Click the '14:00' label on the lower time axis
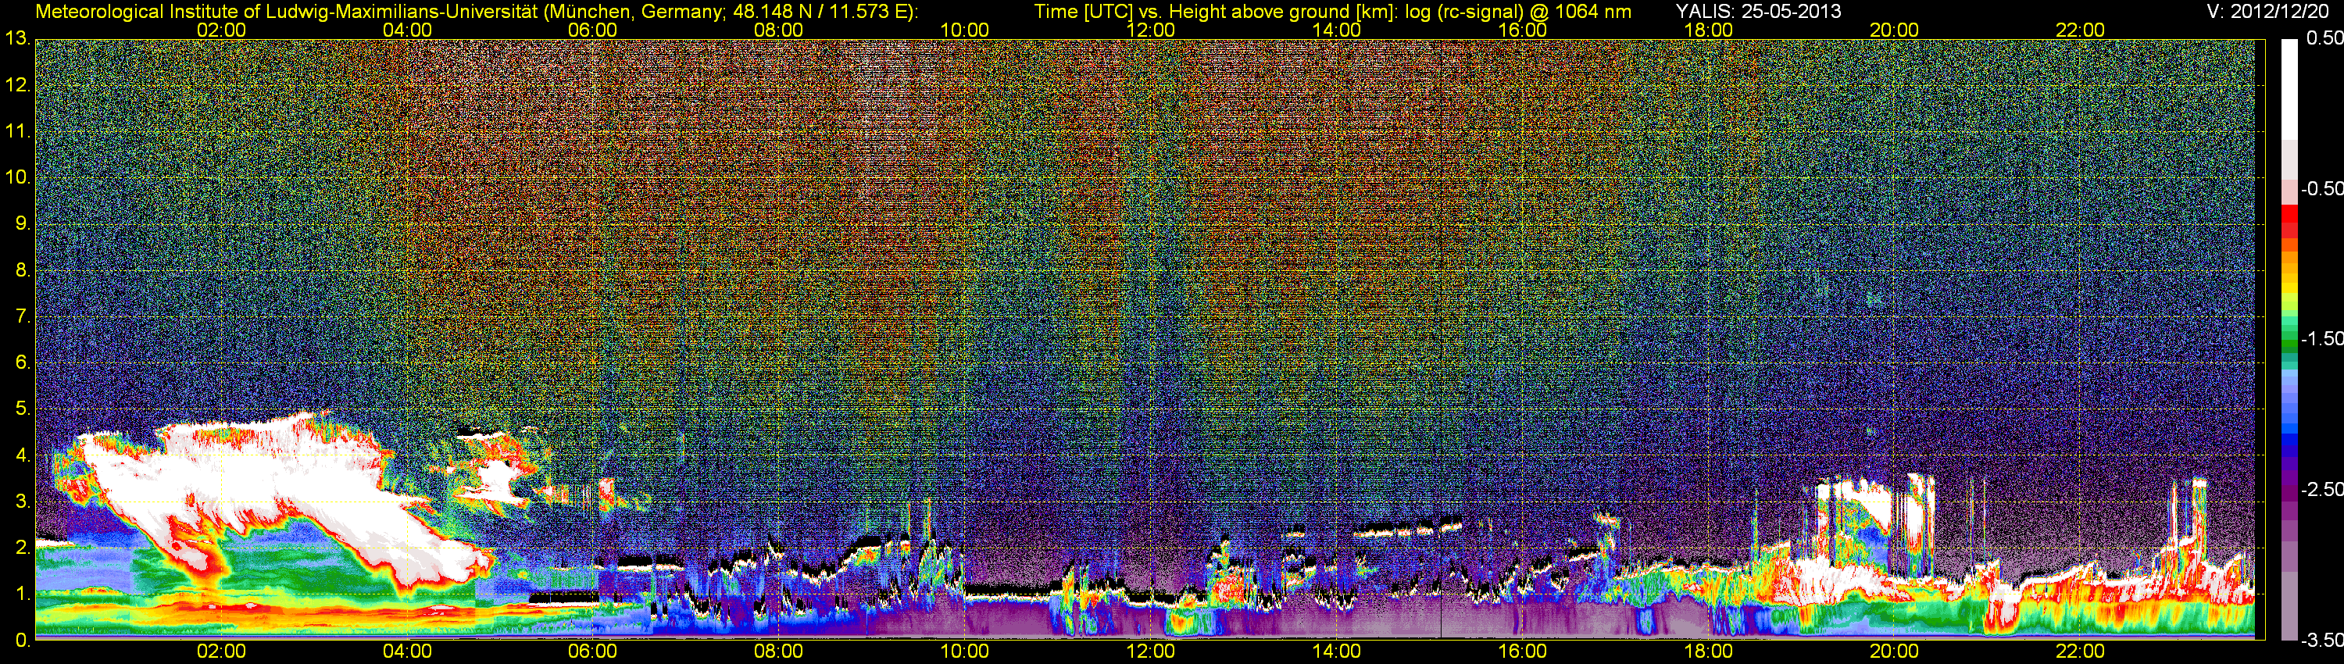The width and height of the screenshot is (2344, 664). coord(1337,652)
